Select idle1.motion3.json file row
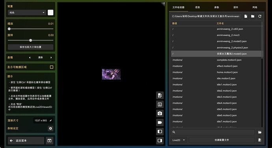The height and width of the screenshot is (148, 272). 217,85
